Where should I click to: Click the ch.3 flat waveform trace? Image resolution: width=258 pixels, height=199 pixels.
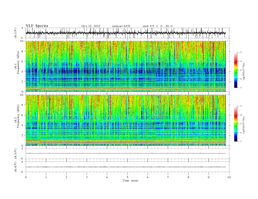pos(125,153)
